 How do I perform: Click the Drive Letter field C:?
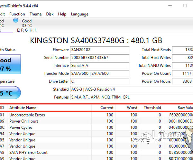coord(100,81)
